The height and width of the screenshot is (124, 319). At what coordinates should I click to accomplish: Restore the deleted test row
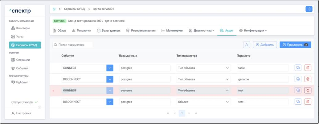click(308, 90)
